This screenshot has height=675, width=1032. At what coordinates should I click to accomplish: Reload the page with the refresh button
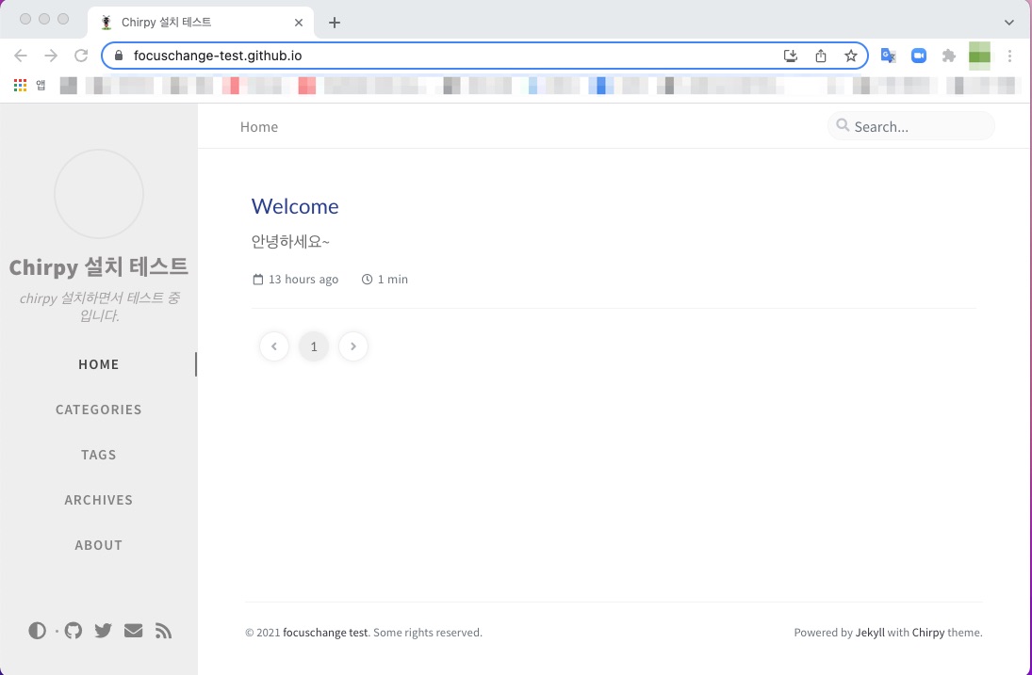tap(81, 56)
